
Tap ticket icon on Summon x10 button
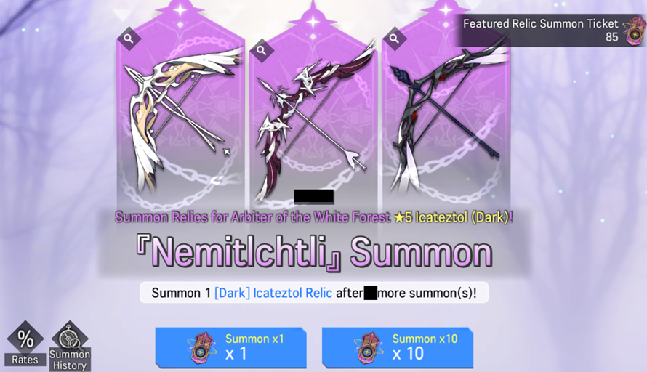(x=369, y=348)
